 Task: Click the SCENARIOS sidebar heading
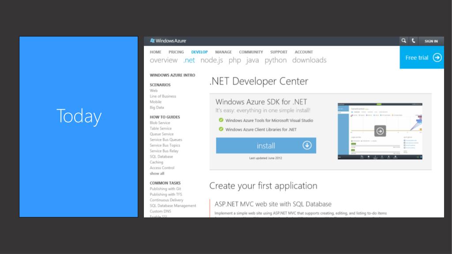pyautogui.click(x=160, y=85)
